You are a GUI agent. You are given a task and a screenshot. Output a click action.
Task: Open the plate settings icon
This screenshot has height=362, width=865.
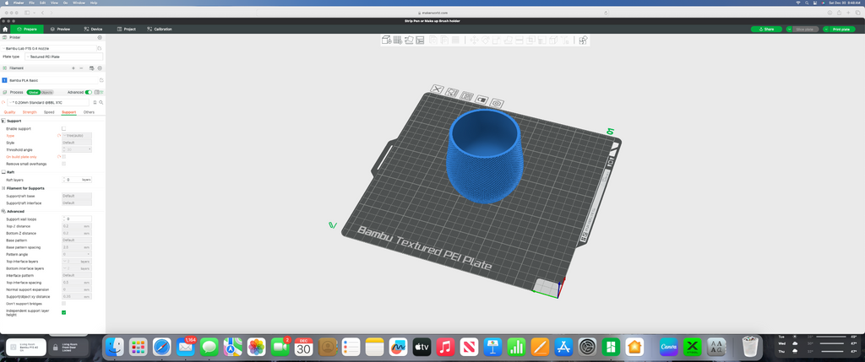(497, 102)
